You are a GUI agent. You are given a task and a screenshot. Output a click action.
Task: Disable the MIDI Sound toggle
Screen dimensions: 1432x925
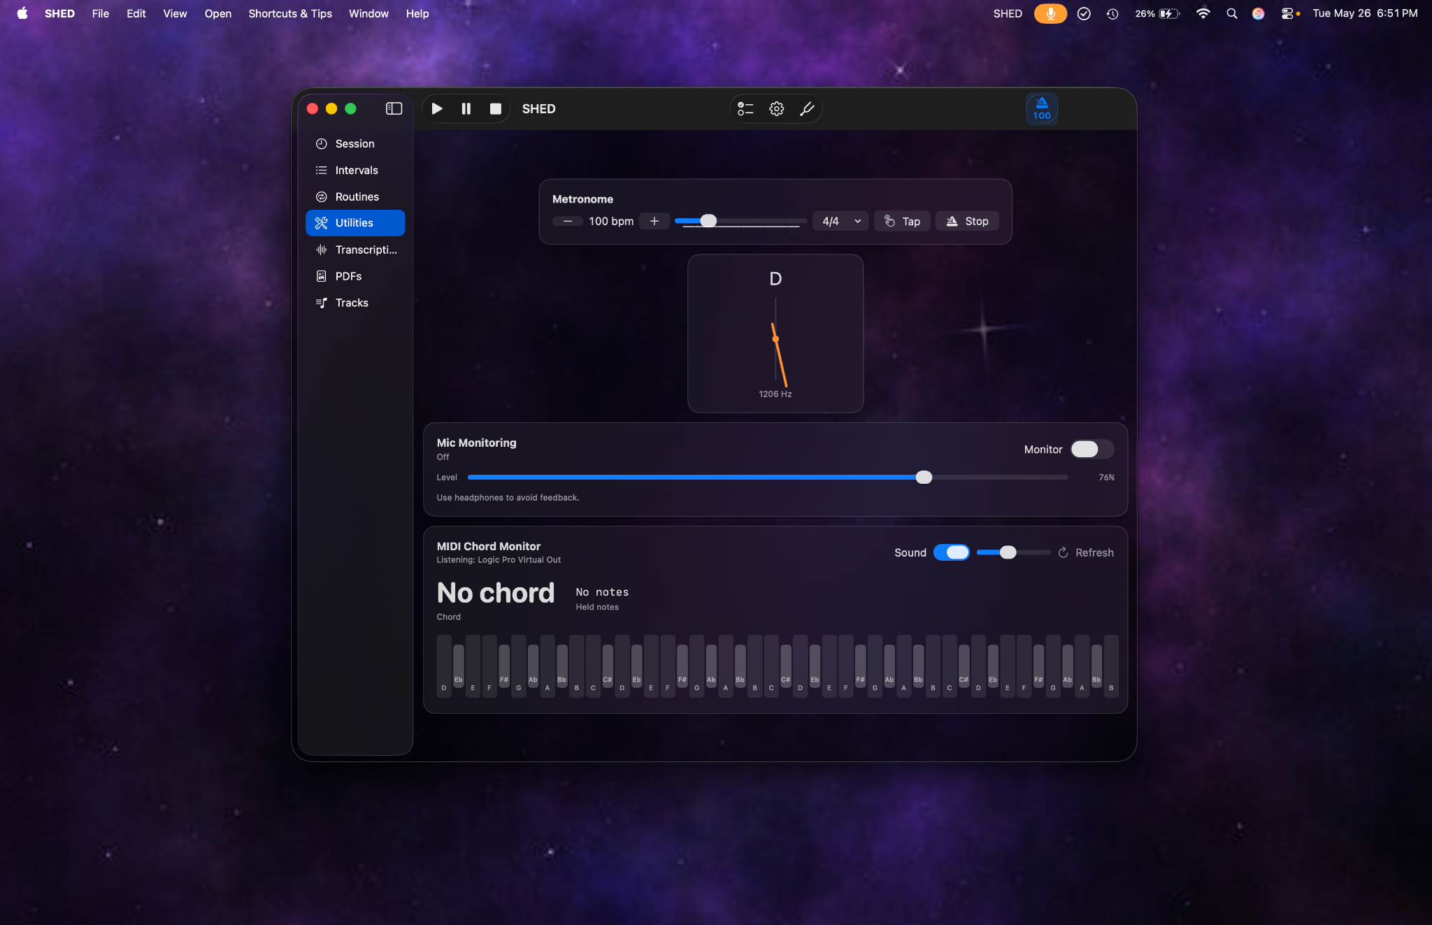coord(952,552)
